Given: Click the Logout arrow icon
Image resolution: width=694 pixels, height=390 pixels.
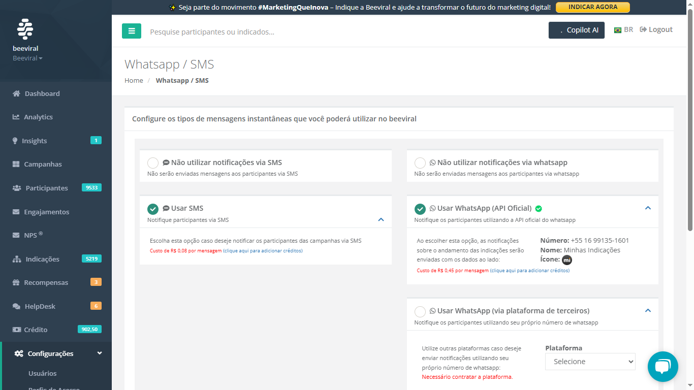Looking at the screenshot, I should (x=643, y=29).
